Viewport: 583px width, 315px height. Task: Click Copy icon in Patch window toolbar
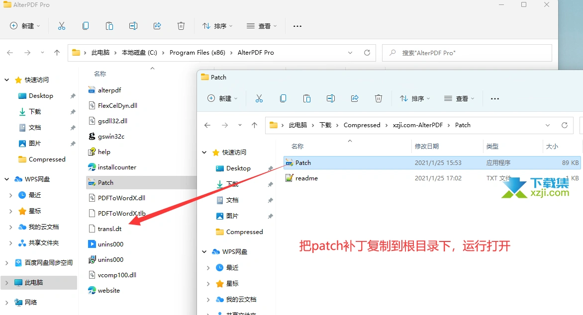pos(283,98)
